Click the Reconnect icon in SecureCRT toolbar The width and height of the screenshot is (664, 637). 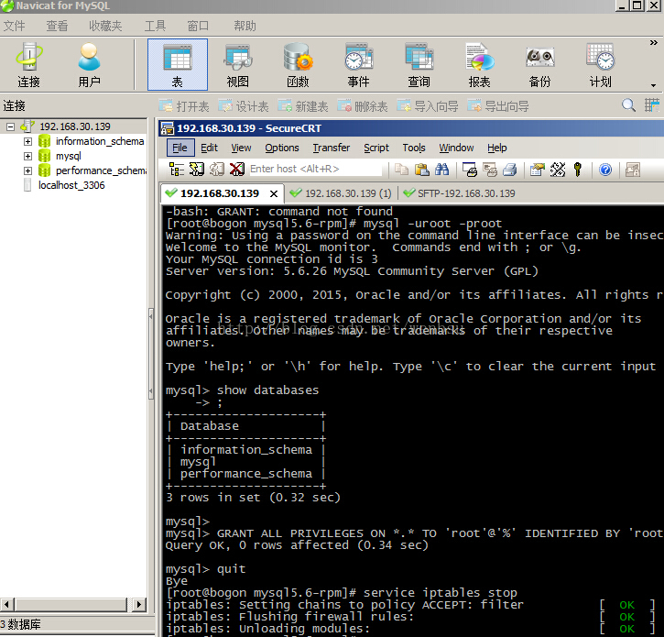(217, 170)
